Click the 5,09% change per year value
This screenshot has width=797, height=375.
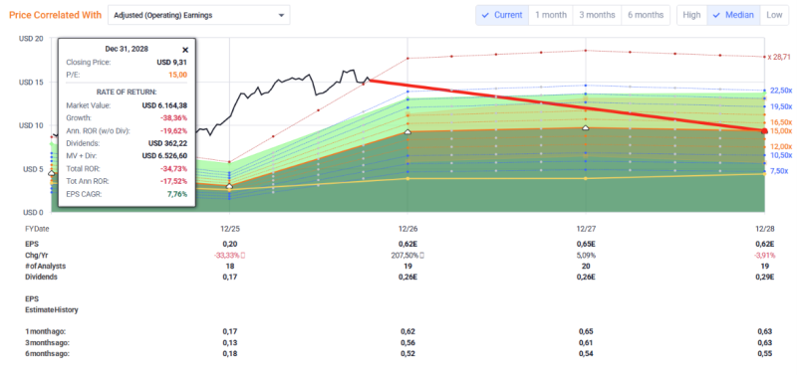coord(586,255)
